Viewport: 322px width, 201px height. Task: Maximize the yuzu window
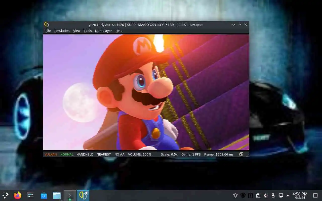click(x=240, y=25)
